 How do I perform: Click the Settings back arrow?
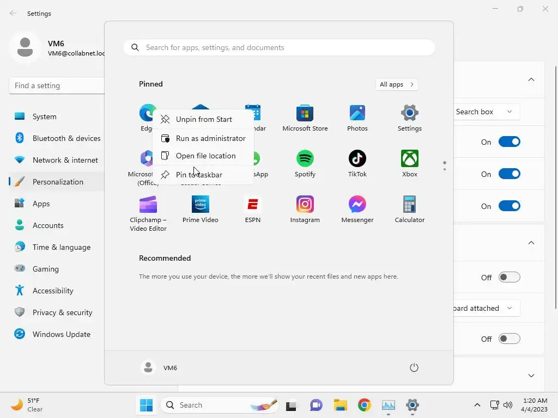click(x=13, y=13)
